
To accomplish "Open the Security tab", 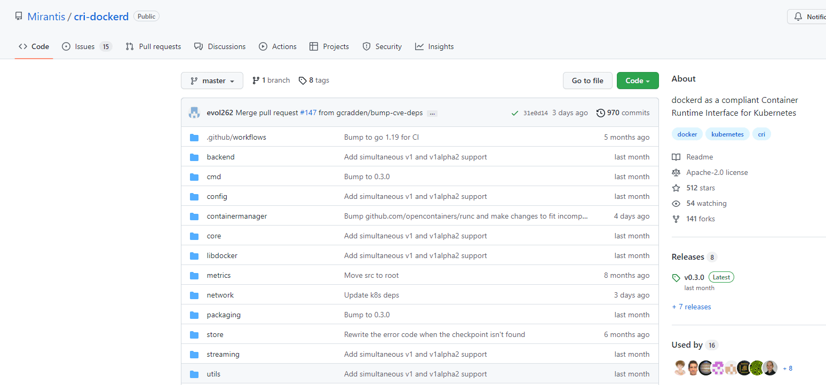I will [x=382, y=46].
